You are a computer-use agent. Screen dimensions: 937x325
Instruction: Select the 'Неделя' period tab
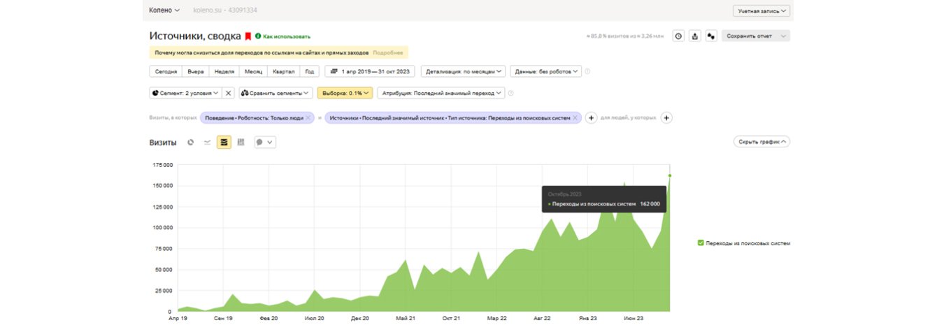[x=224, y=71]
